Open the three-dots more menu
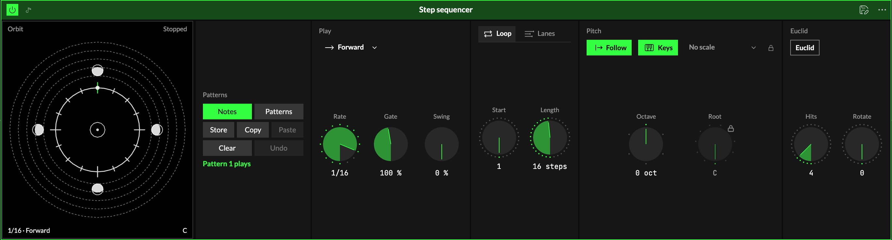The height and width of the screenshot is (240, 892). tap(882, 10)
